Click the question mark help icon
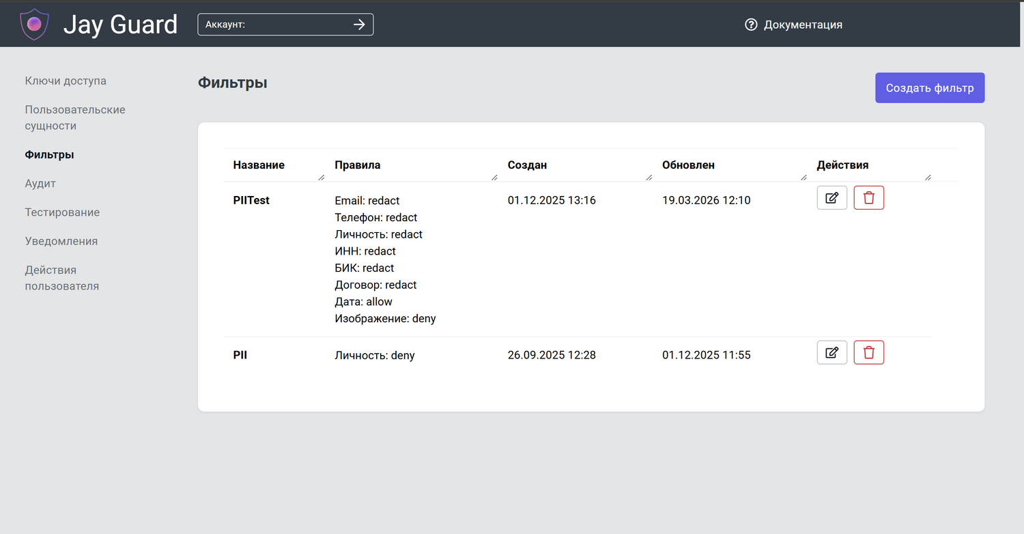Image resolution: width=1024 pixels, height=534 pixels. coord(751,25)
